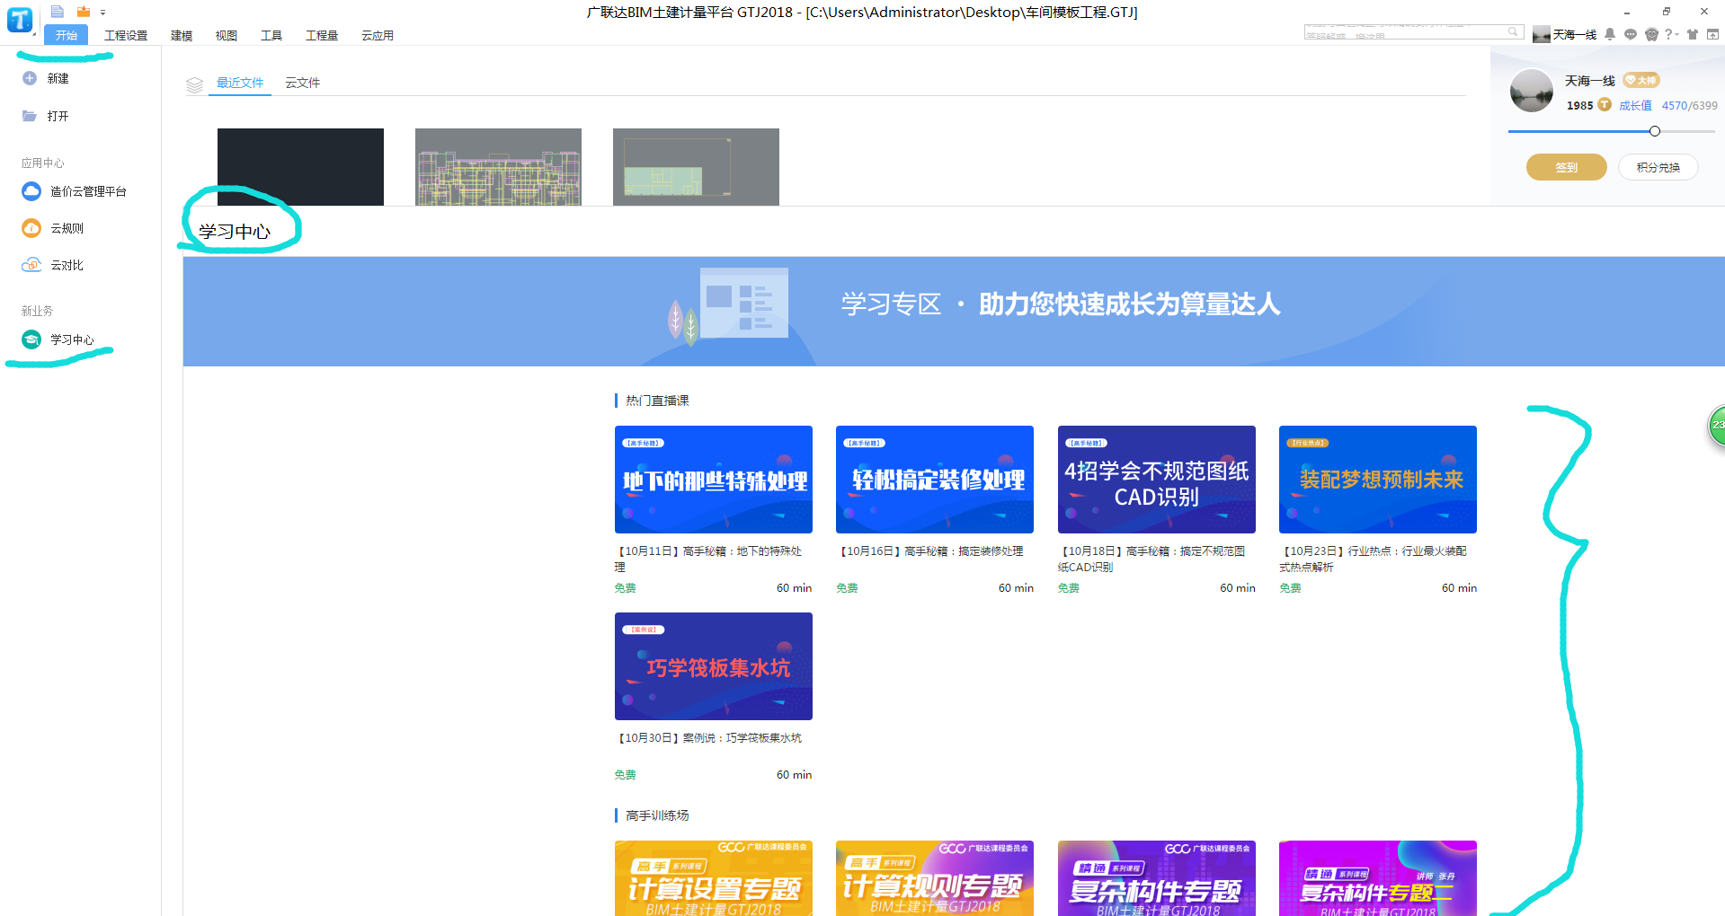Click the 天海一线 username in top bar
Image resolution: width=1725 pixels, height=916 pixels.
(1575, 35)
